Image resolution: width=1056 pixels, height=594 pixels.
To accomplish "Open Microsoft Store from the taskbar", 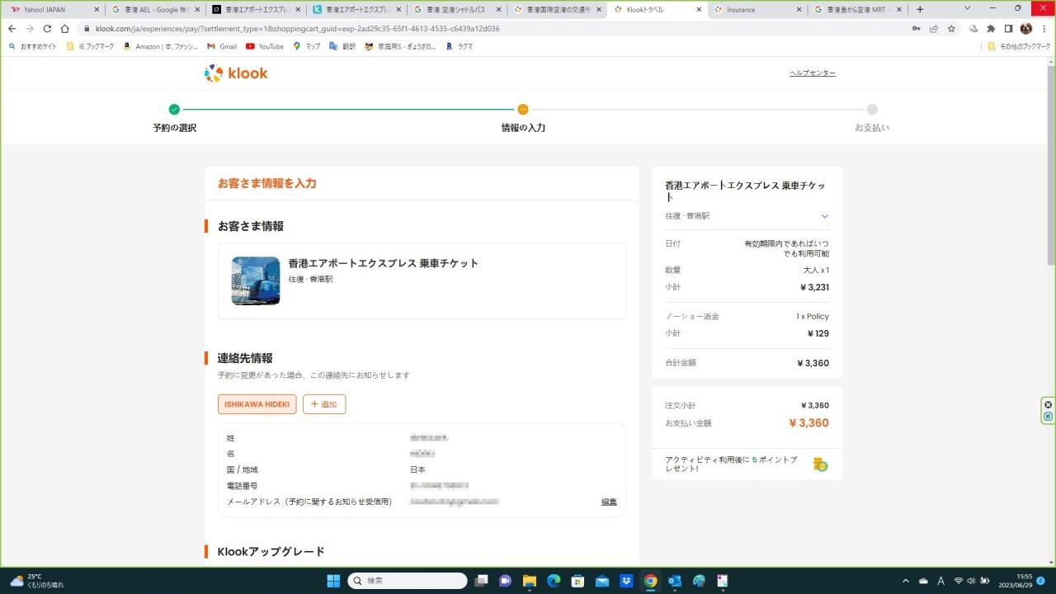I will 577,581.
